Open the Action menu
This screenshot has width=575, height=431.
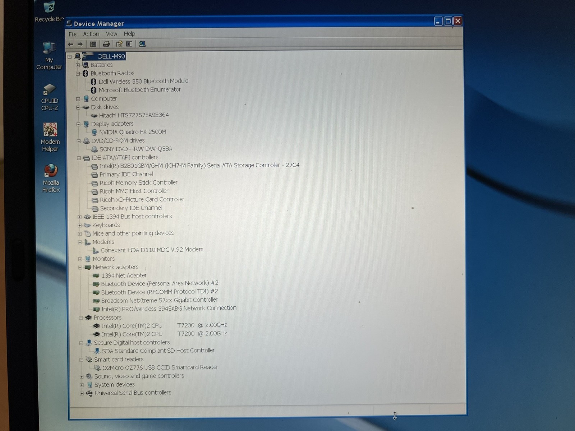coord(91,34)
